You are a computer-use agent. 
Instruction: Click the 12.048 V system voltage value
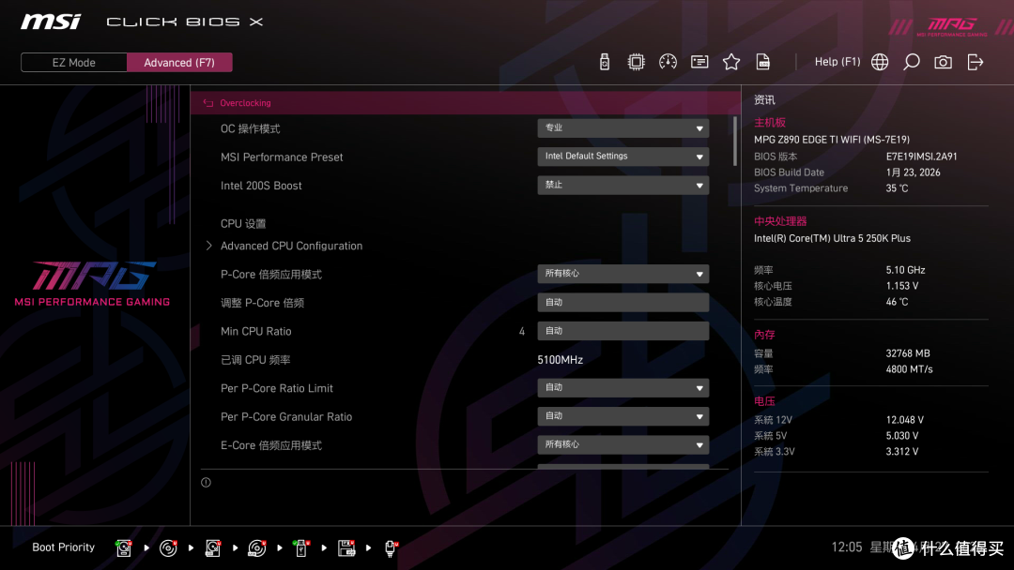point(905,420)
